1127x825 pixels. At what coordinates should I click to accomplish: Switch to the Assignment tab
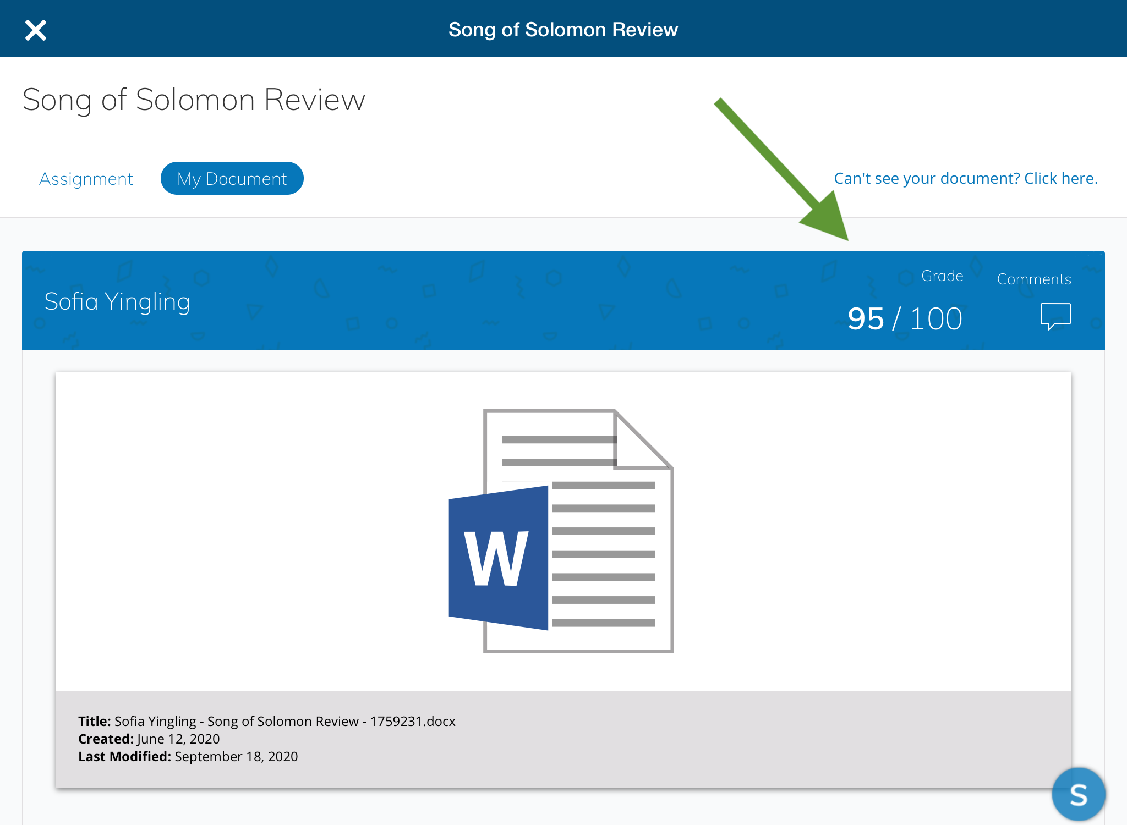(x=86, y=179)
